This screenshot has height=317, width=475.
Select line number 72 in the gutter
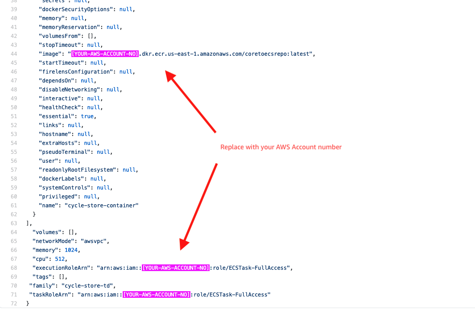(x=13, y=303)
